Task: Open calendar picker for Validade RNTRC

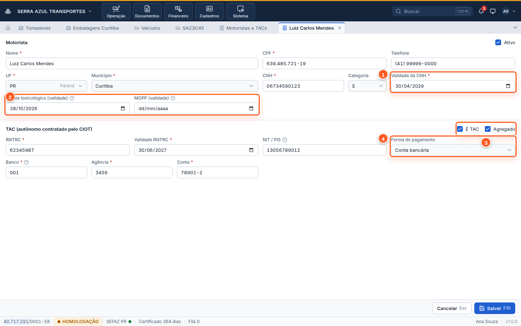Action: tap(251, 150)
